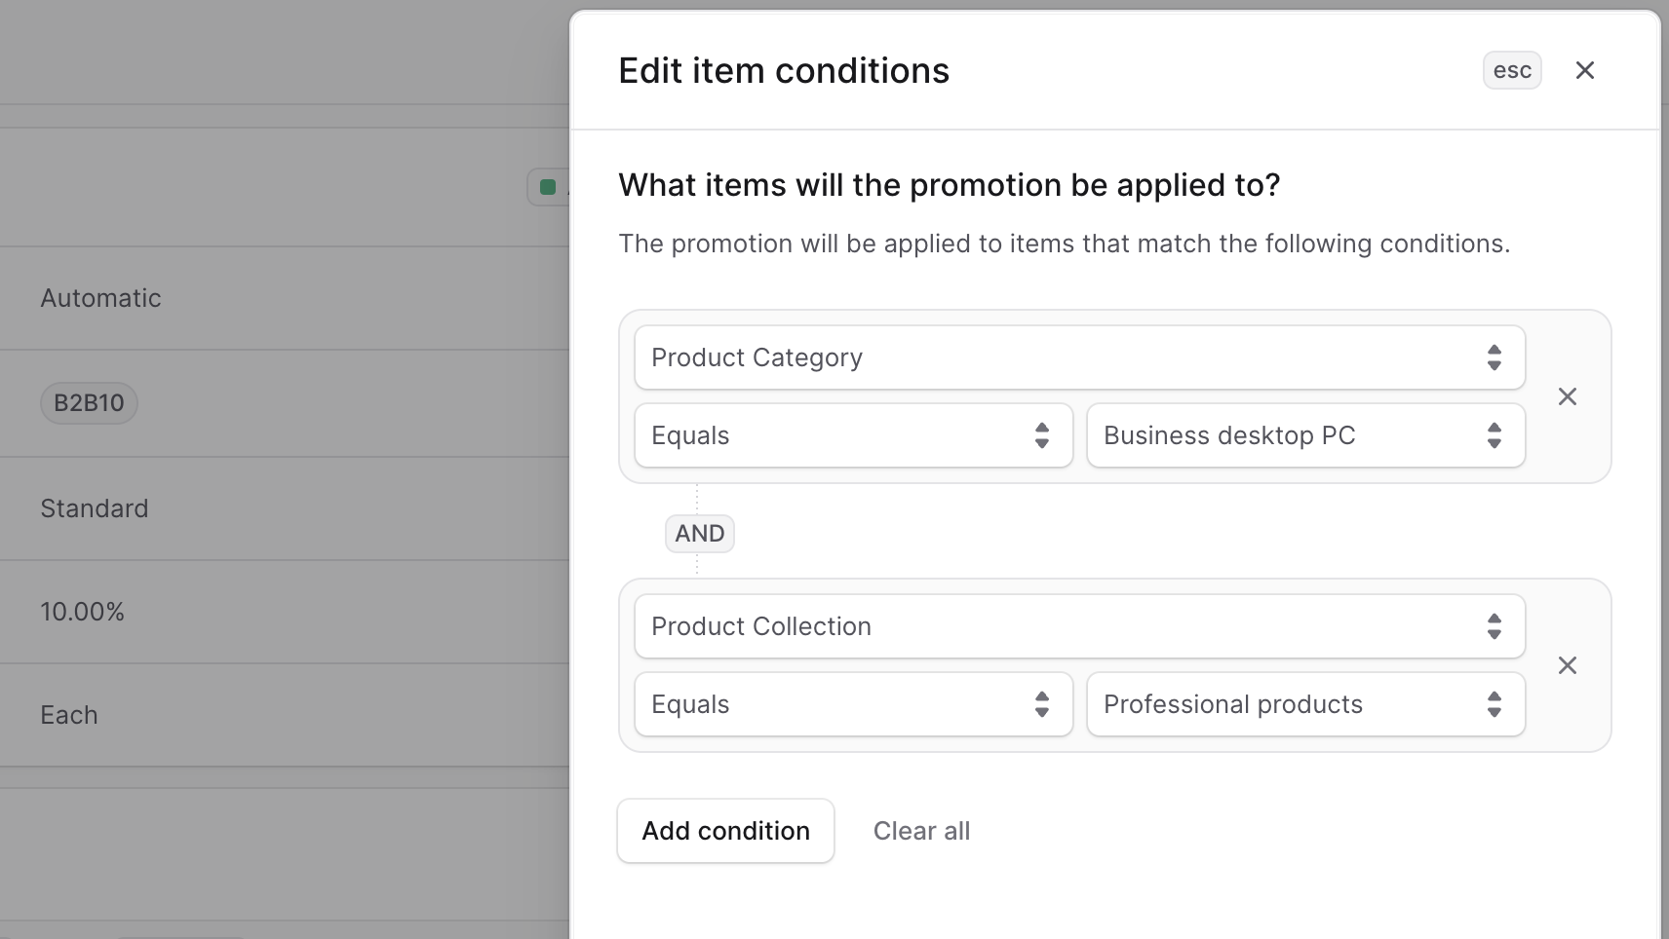
Task: Expand the Business desktop PC value selector
Action: 1305,435
